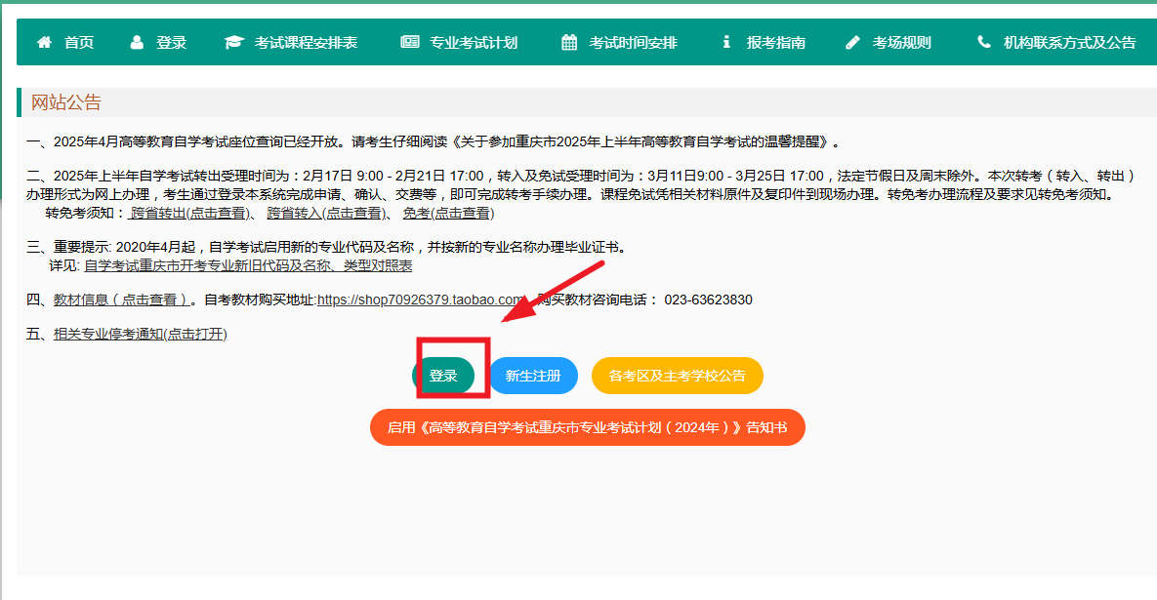The image size is (1157, 600).
Task: Click the blue 新生注册 button
Action: pyautogui.click(x=533, y=376)
